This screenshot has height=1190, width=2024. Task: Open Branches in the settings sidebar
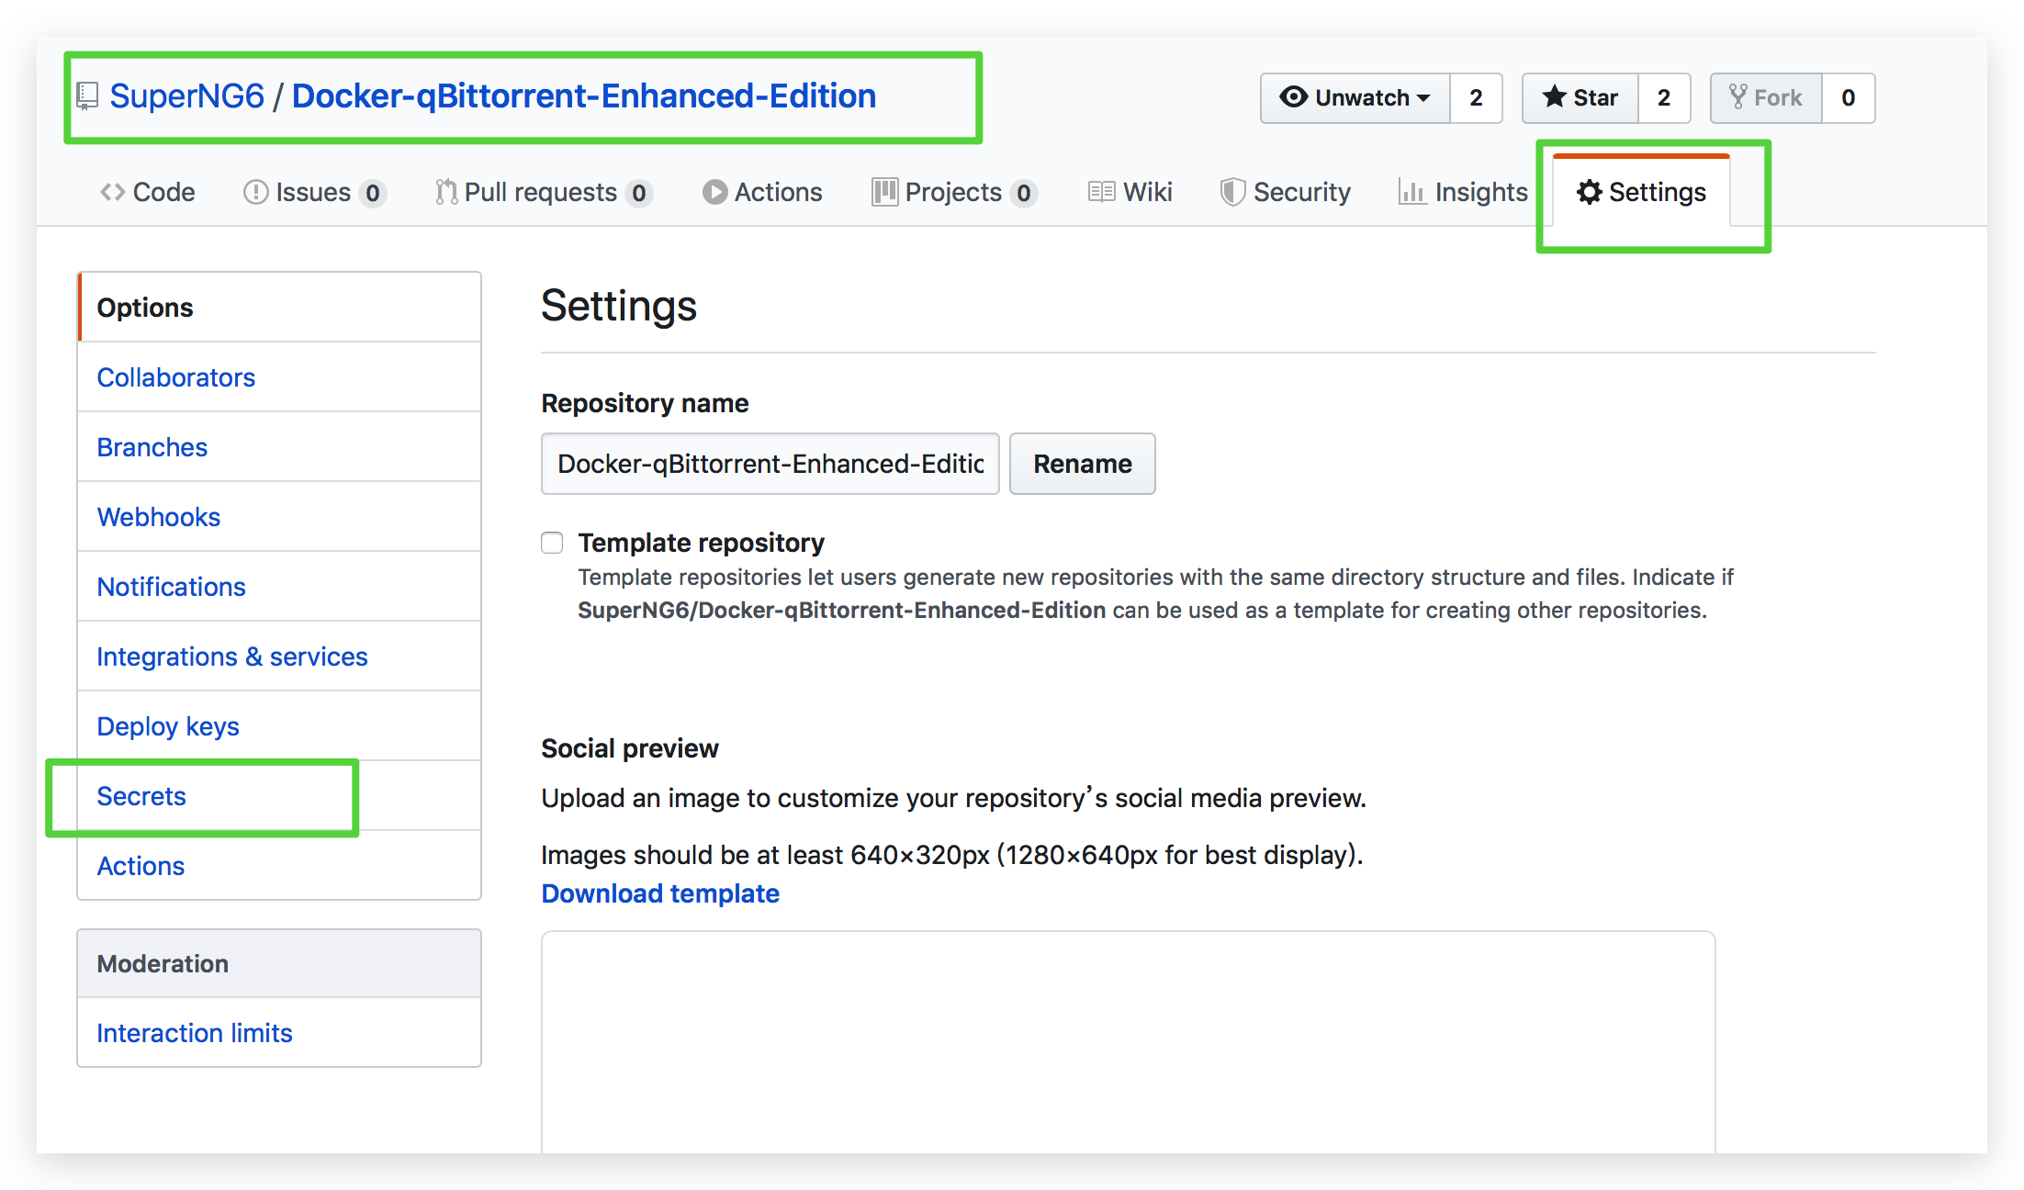279,447
